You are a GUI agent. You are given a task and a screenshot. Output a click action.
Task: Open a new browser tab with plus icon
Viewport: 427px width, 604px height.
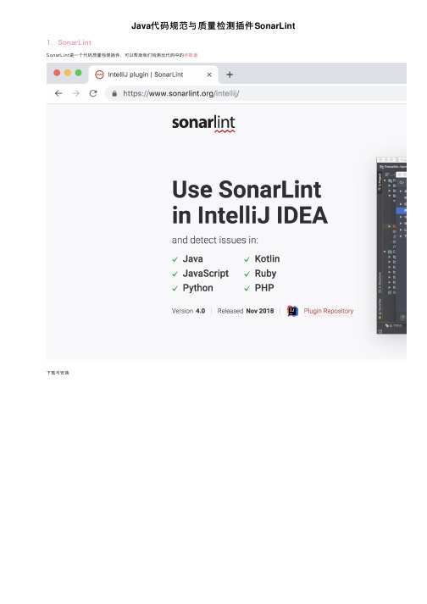click(230, 75)
